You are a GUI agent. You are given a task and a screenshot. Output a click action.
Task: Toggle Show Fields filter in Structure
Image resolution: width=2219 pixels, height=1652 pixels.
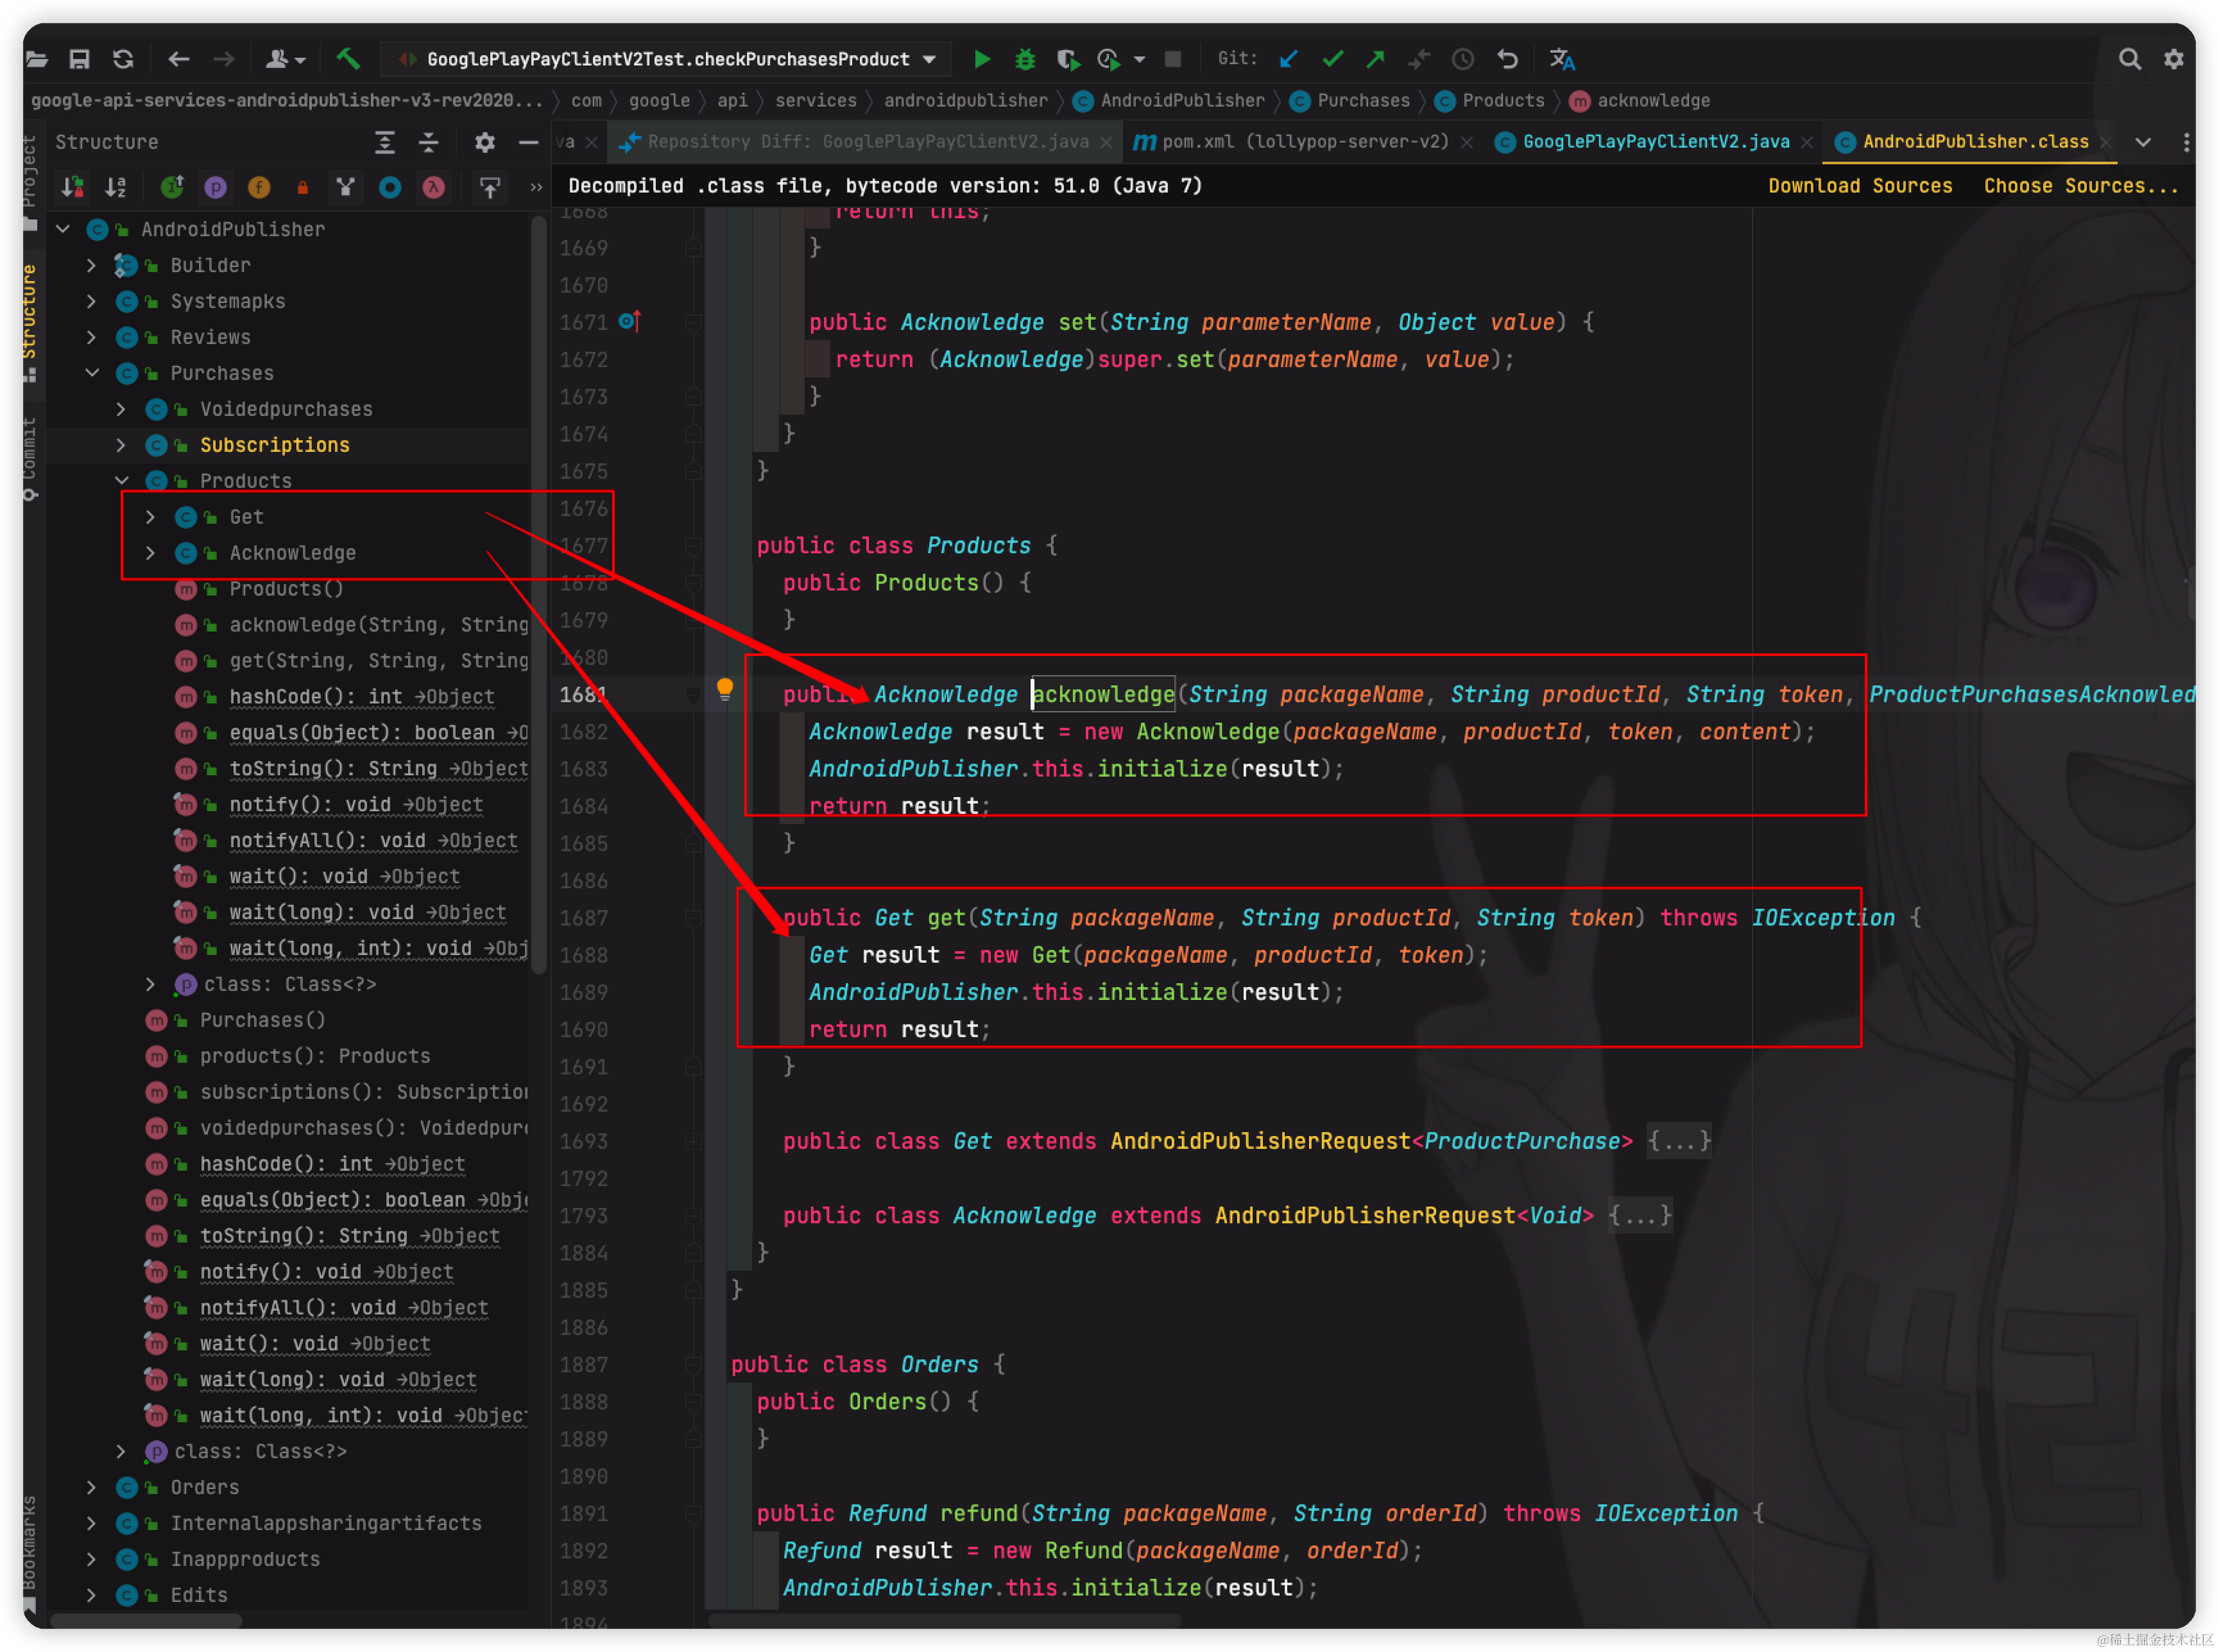click(259, 187)
